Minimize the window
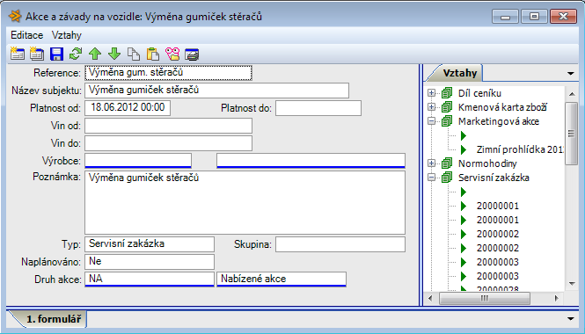The height and width of the screenshot is (334, 585). click(x=505, y=17)
